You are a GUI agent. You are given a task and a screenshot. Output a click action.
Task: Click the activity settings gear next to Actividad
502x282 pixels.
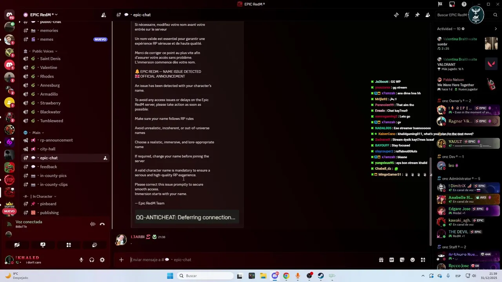click(463, 29)
